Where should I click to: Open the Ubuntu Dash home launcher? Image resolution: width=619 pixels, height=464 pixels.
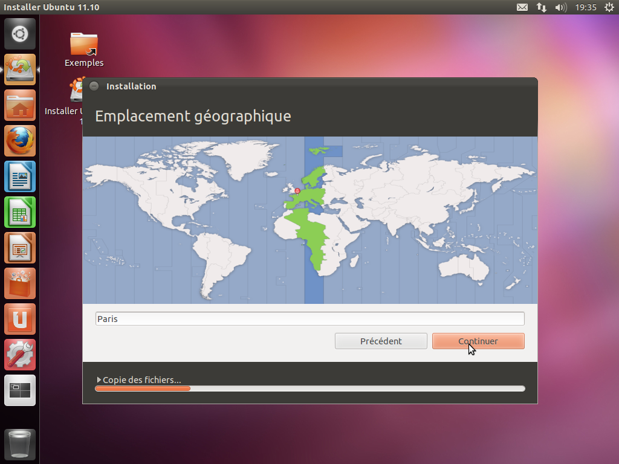coord(20,34)
